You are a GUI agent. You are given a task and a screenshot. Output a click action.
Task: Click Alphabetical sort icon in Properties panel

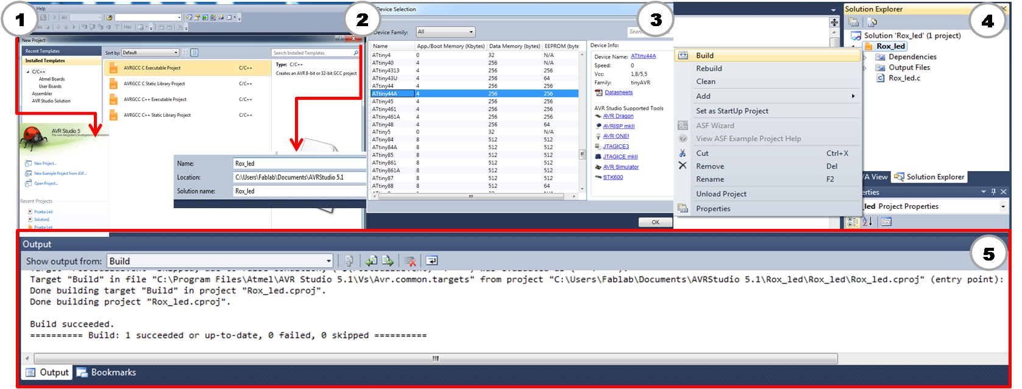[868, 222]
